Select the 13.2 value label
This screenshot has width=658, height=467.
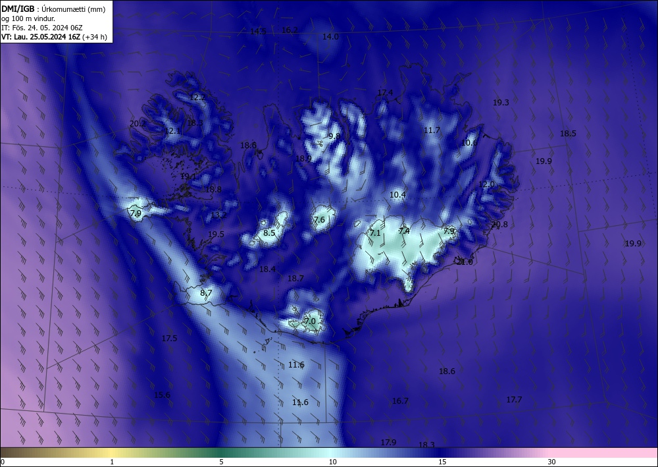pyautogui.click(x=218, y=215)
